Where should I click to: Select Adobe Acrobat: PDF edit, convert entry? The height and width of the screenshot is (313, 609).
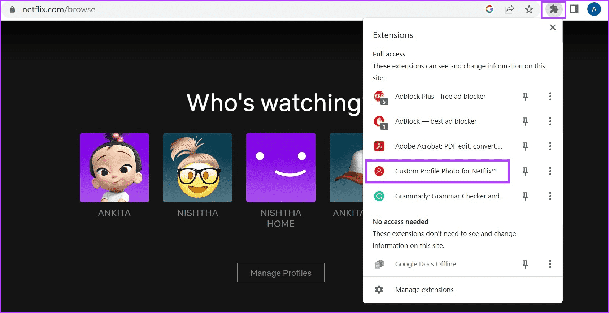[449, 146]
